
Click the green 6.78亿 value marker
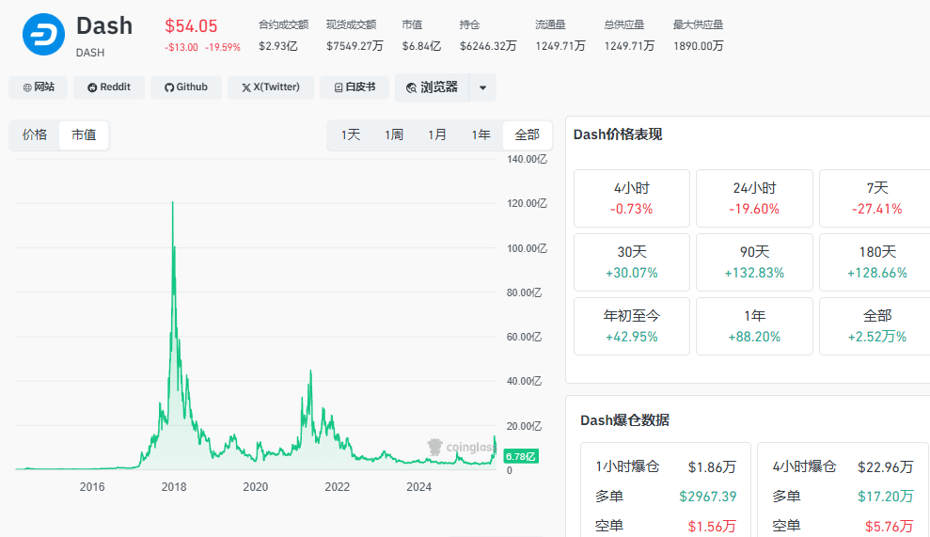tap(520, 456)
